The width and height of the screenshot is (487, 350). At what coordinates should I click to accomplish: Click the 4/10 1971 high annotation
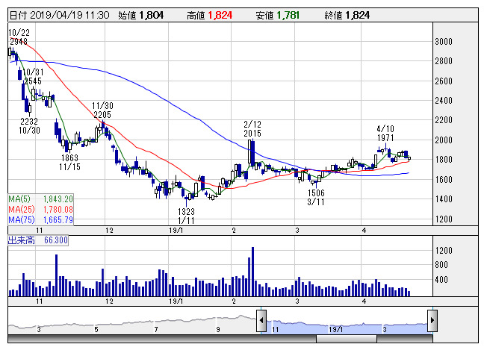tap(385, 133)
